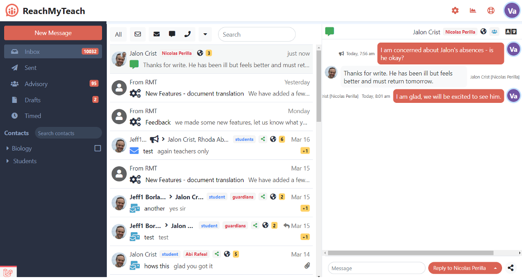Open the Jalon Crist 'just now' conversation

click(212, 59)
